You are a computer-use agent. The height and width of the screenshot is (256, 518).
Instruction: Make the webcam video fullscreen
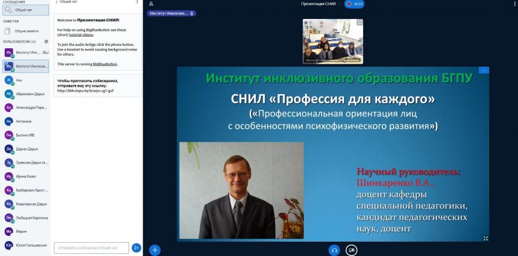click(x=359, y=22)
